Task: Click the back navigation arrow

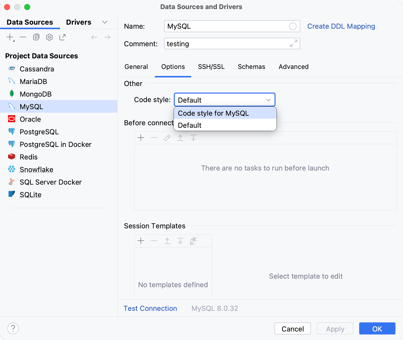Action: 94,37
